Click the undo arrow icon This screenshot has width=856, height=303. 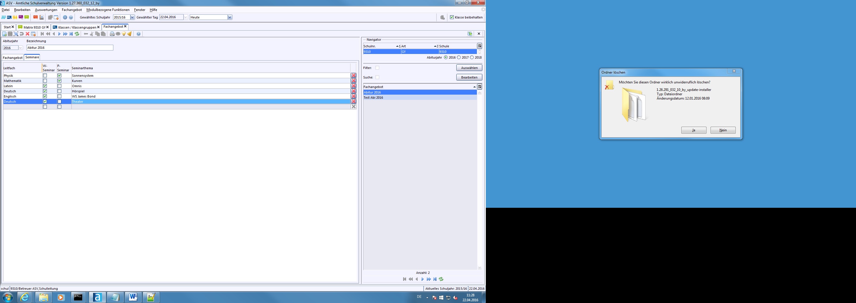(22, 34)
